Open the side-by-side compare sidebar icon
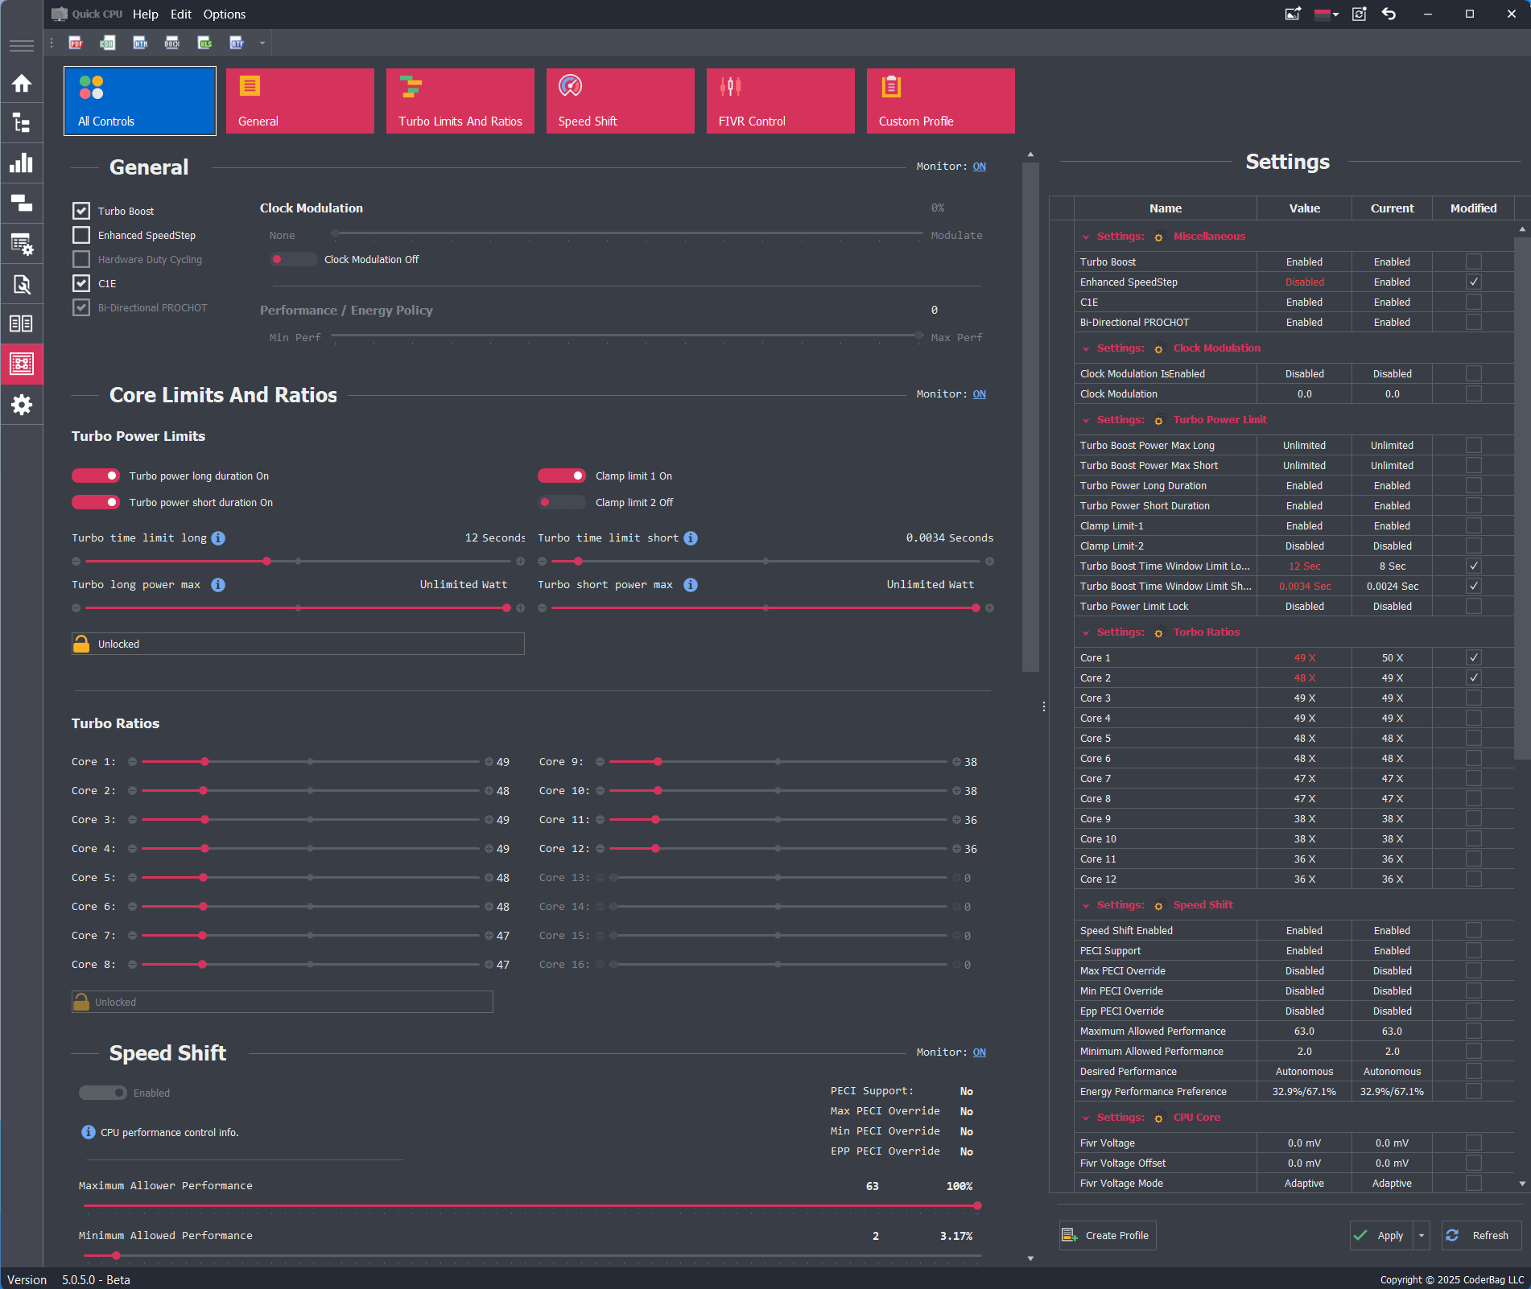This screenshot has width=1531, height=1289. [x=22, y=323]
